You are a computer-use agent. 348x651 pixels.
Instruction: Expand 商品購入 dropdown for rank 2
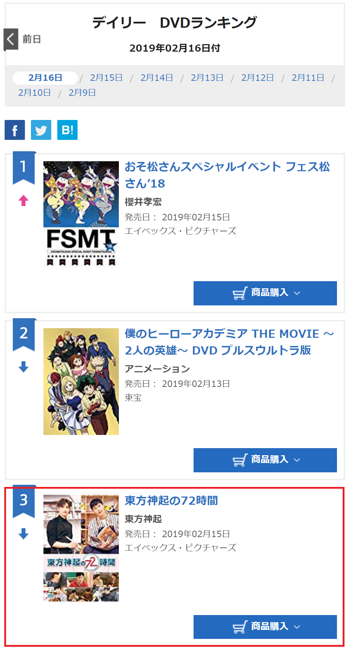coord(297,460)
